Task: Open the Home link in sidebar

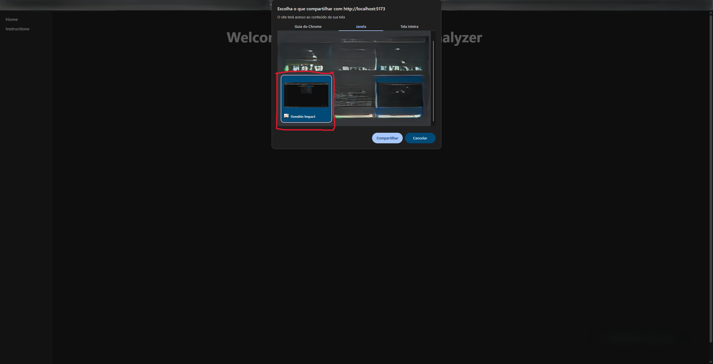Action: [x=12, y=19]
